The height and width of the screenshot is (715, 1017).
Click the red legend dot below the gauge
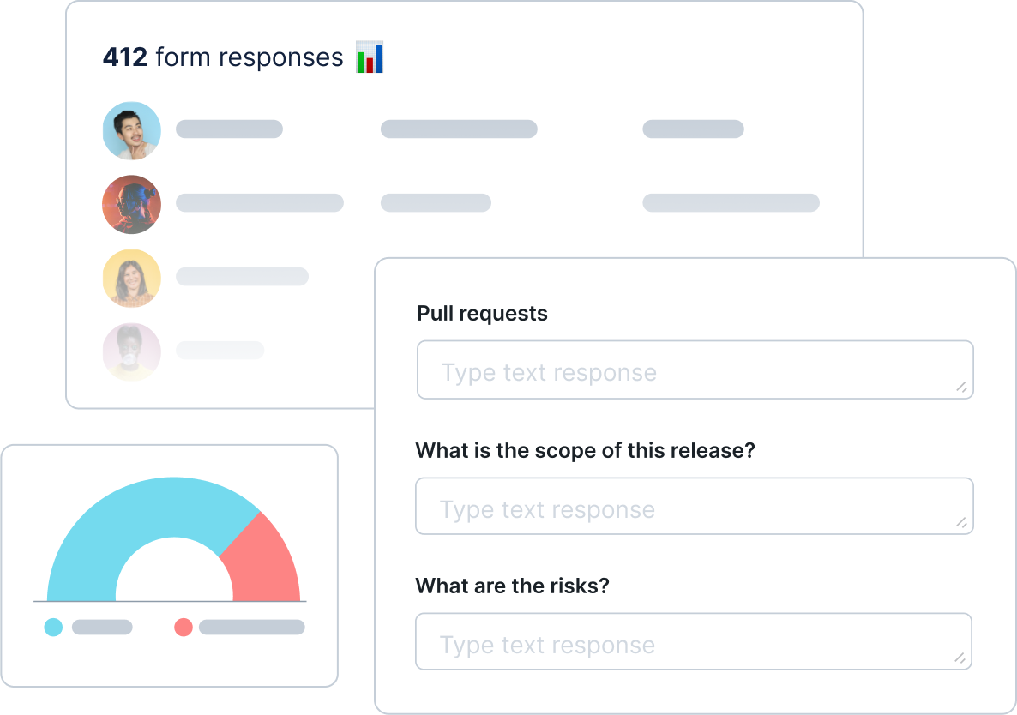pyautogui.click(x=182, y=626)
